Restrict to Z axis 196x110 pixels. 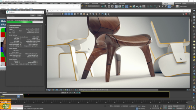point(166,6)
